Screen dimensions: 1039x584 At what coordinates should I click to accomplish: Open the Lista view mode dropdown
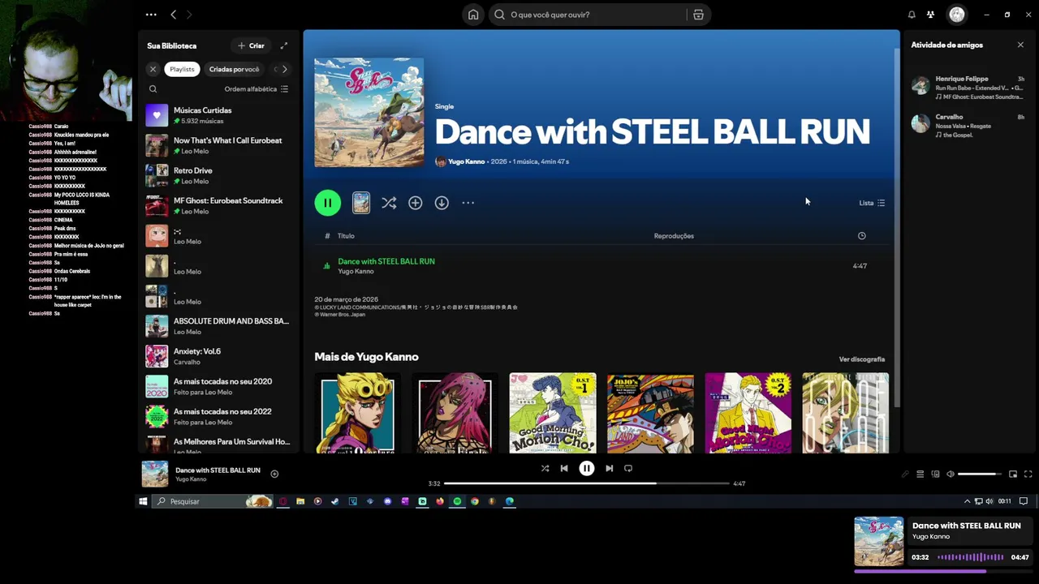click(872, 203)
